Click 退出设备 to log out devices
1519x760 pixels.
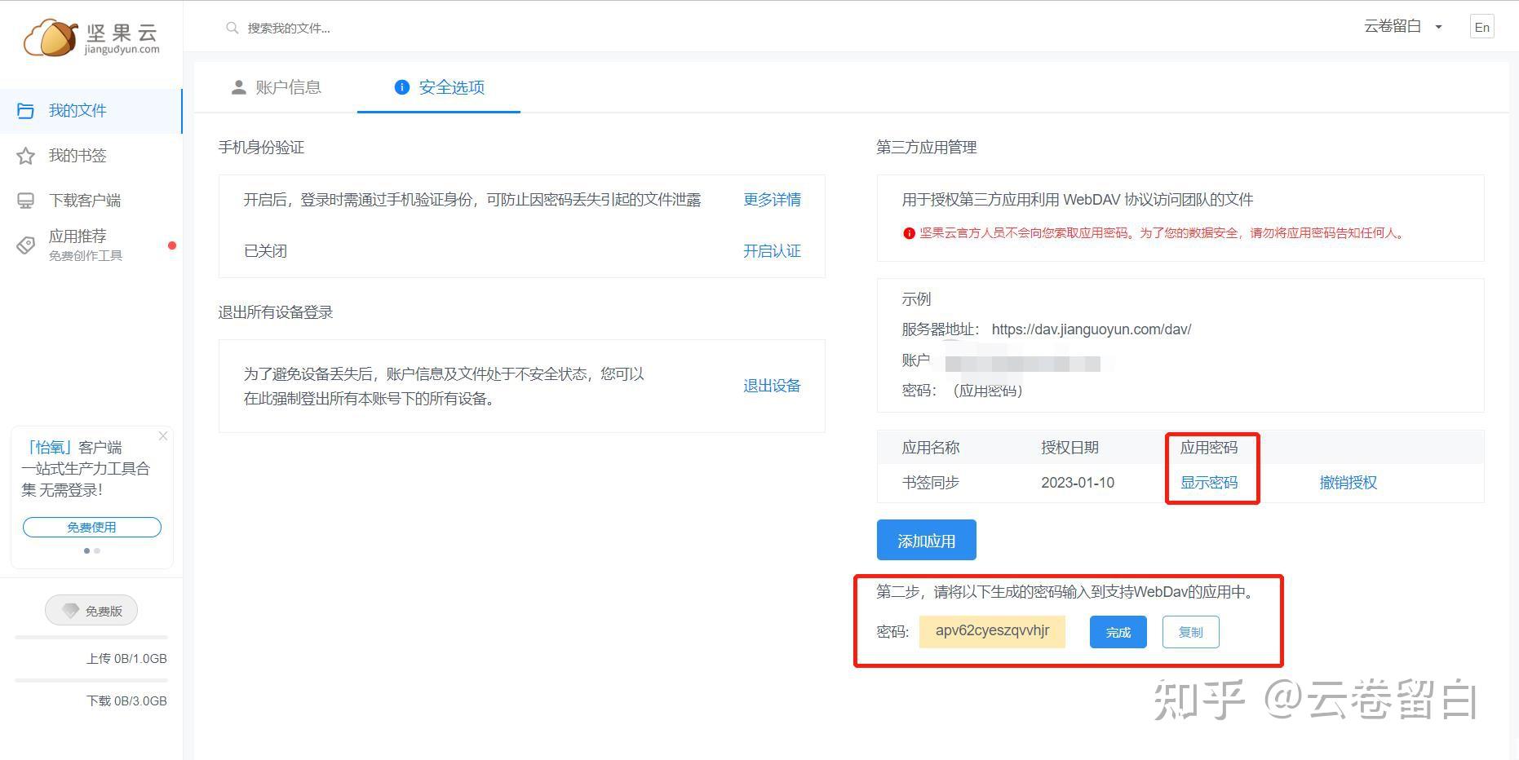772,386
